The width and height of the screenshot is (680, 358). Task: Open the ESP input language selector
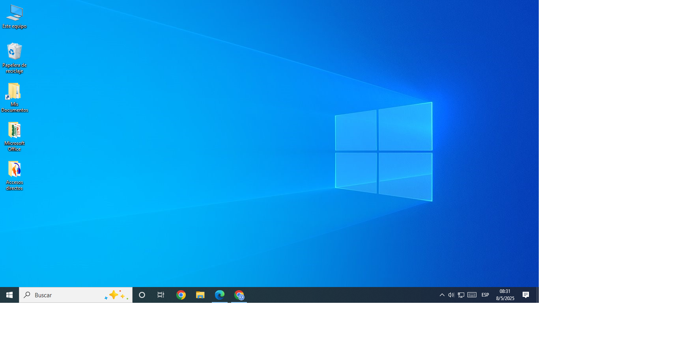[x=485, y=295]
